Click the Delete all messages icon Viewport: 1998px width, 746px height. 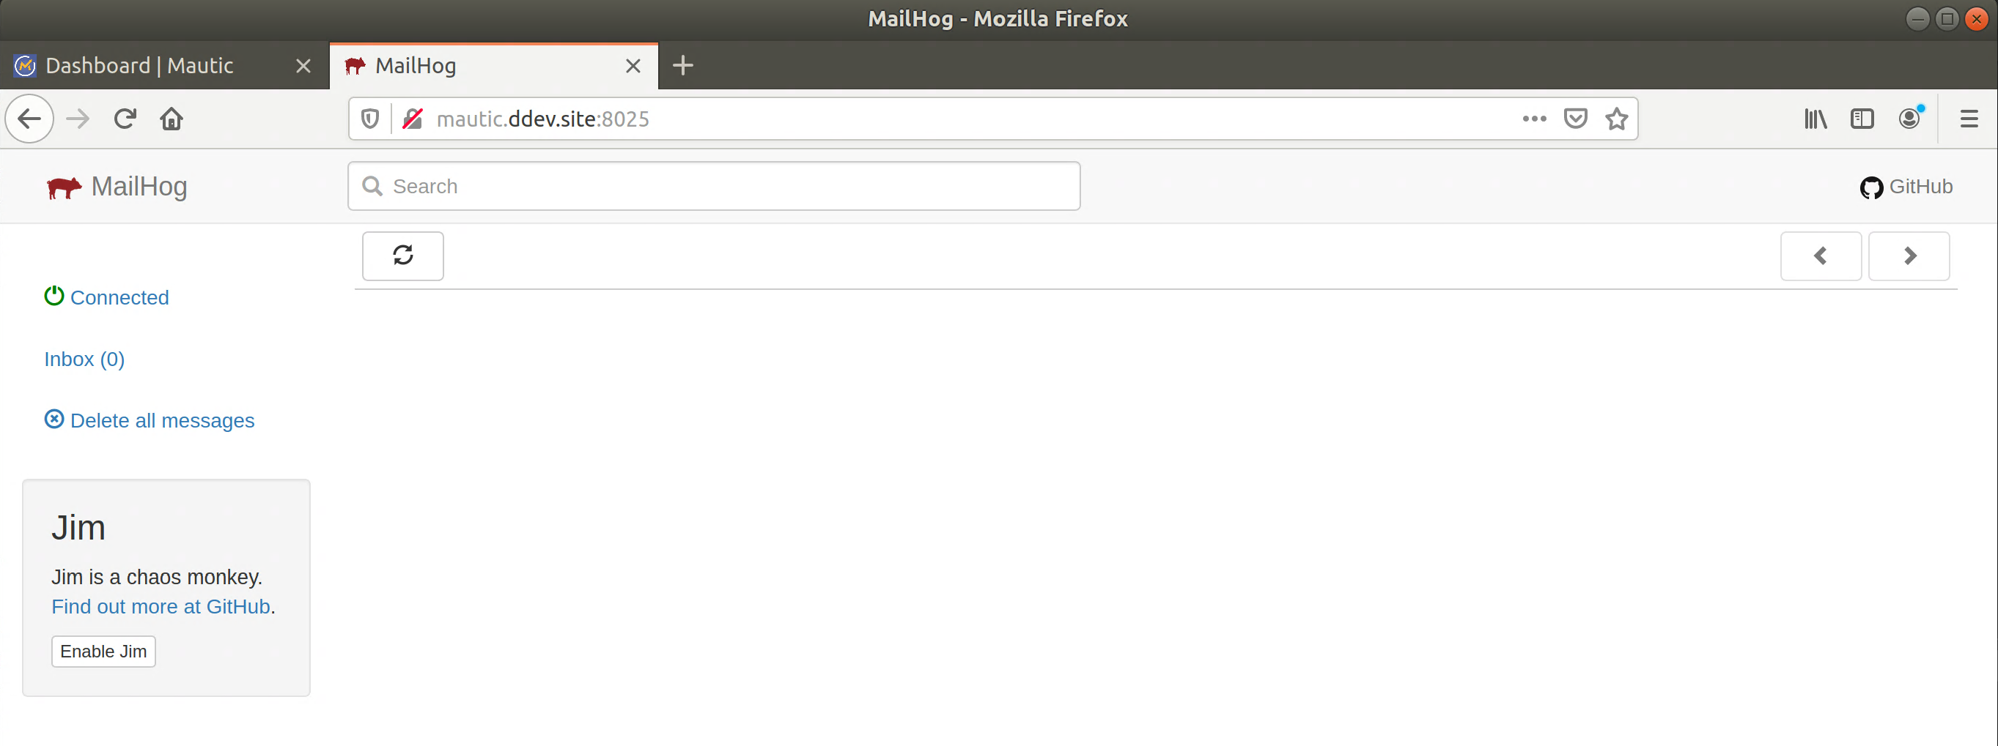54,419
